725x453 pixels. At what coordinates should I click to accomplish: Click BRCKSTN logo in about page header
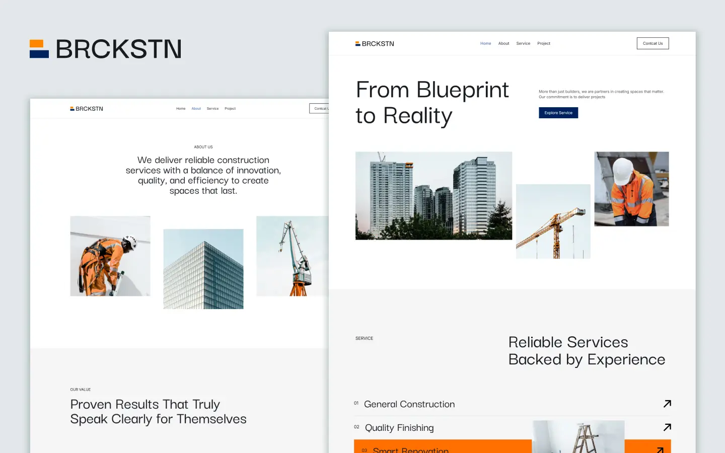(87, 109)
